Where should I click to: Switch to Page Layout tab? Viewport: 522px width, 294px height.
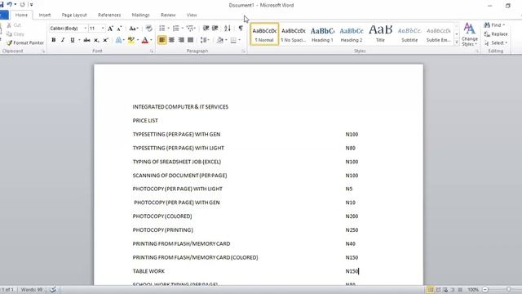tap(74, 15)
